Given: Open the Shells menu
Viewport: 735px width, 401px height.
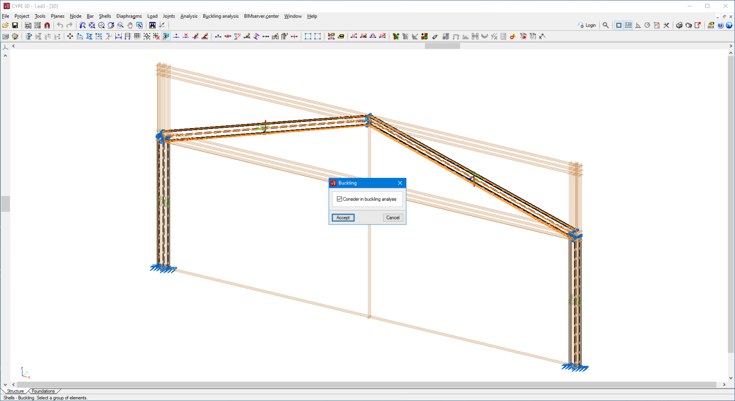Looking at the screenshot, I should [105, 16].
